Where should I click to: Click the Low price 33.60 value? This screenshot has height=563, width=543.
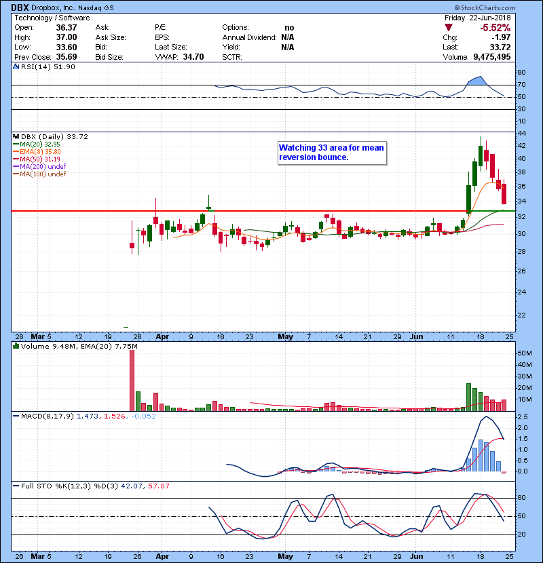point(67,47)
